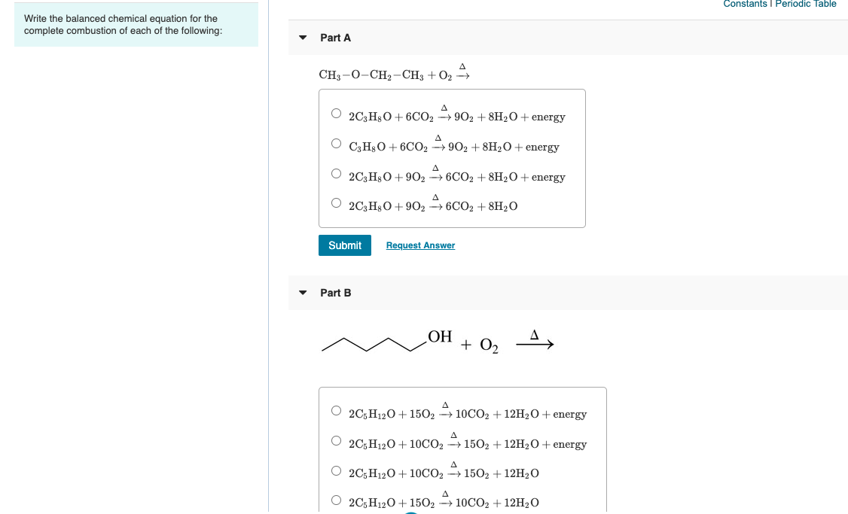Screen dimensions: 848x514
Task: Select 2C5H12O + 15O2 with energy option
Action: (x=337, y=410)
